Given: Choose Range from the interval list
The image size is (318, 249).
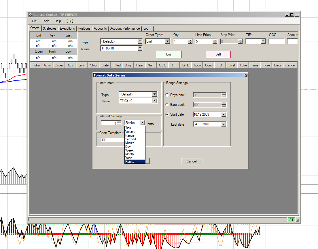Looking at the screenshot, I should coord(130,135).
